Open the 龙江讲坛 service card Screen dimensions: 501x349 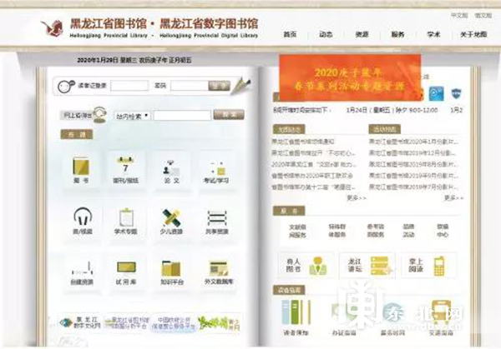coord(367,266)
